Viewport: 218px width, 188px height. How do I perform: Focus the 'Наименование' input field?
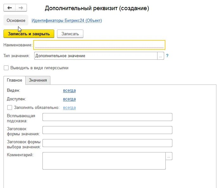pos(99,45)
